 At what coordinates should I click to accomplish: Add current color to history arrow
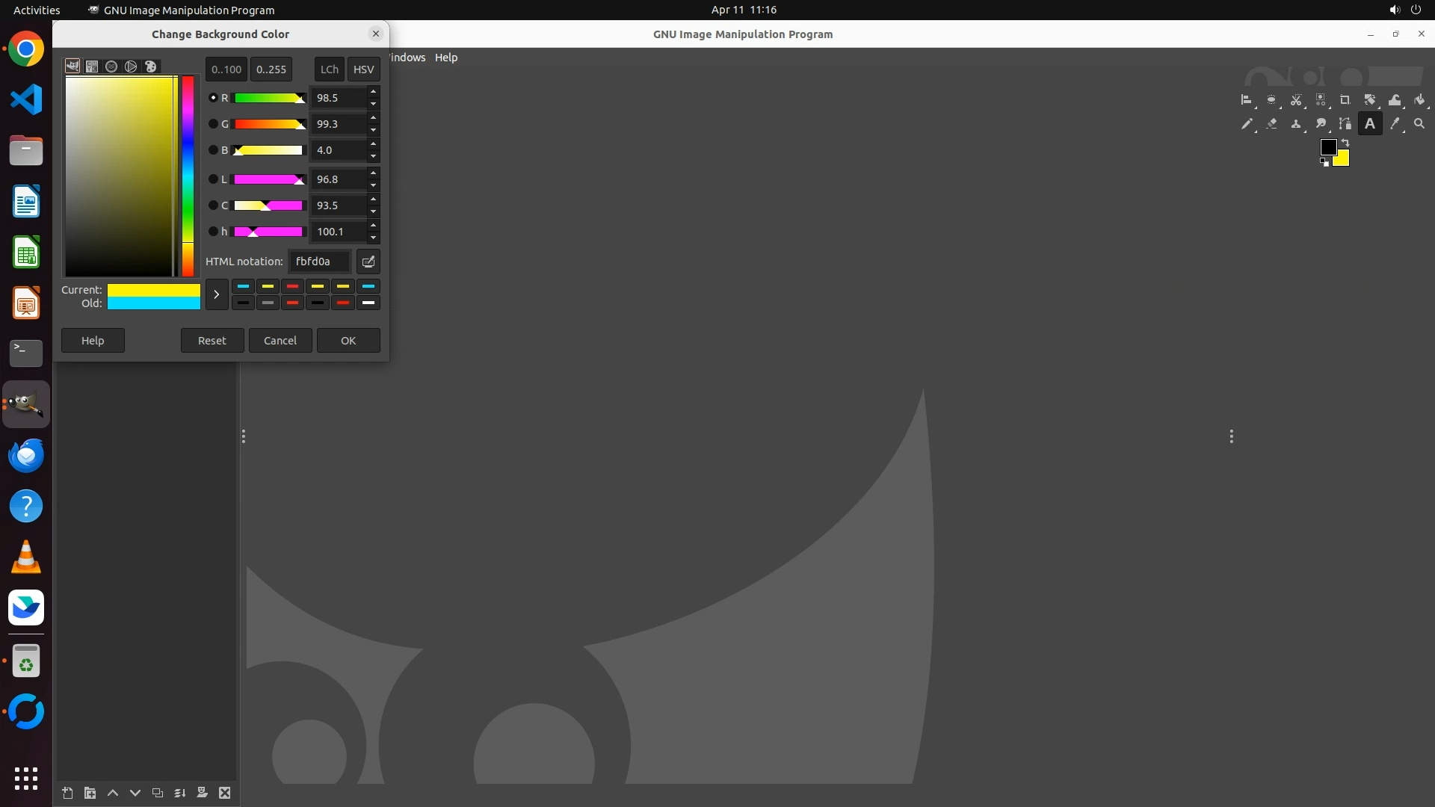(x=216, y=294)
